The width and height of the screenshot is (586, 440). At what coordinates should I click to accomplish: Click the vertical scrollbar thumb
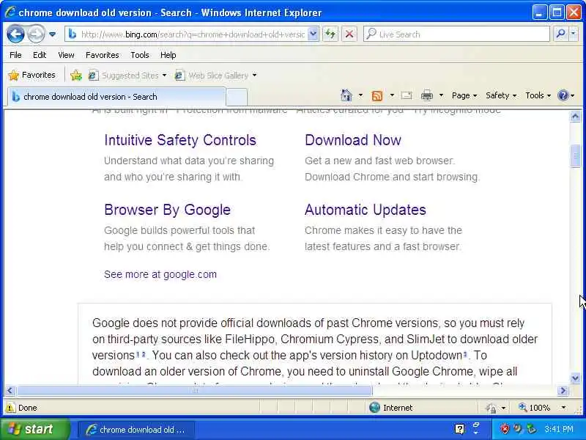click(x=575, y=155)
